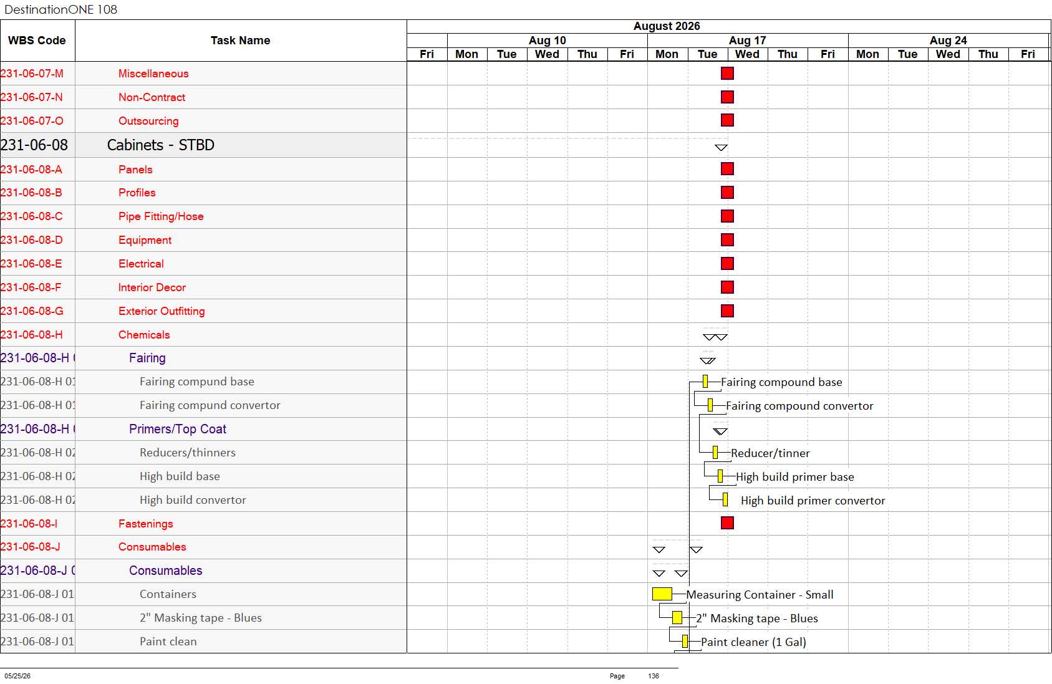The image size is (1052, 684).
Task: Click the Aug 17 week header
Action: [748, 41]
